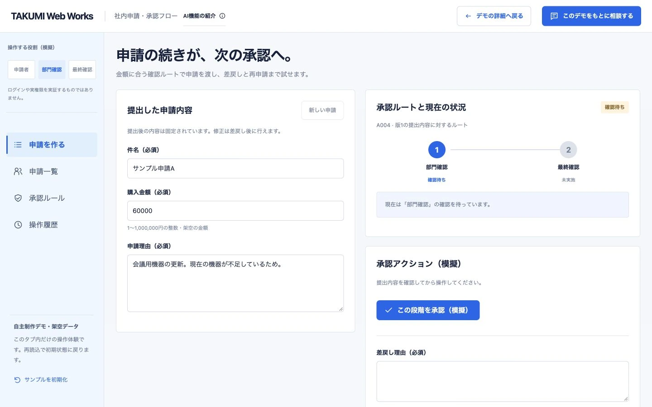Click the TAKUMI Web Works logo
Image resolution: width=652 pixels, height=407 pixels.
(x=52, y=16)
